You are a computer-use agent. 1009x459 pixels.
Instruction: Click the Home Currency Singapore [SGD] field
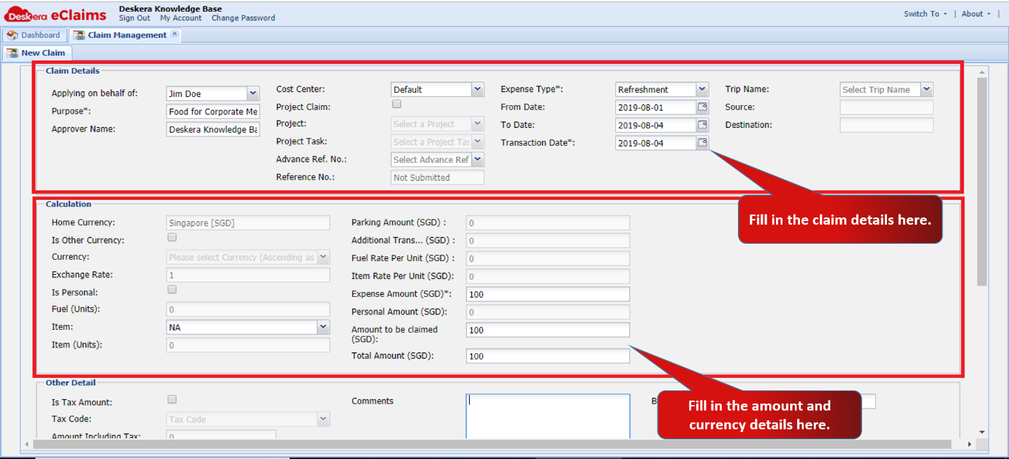248,223
